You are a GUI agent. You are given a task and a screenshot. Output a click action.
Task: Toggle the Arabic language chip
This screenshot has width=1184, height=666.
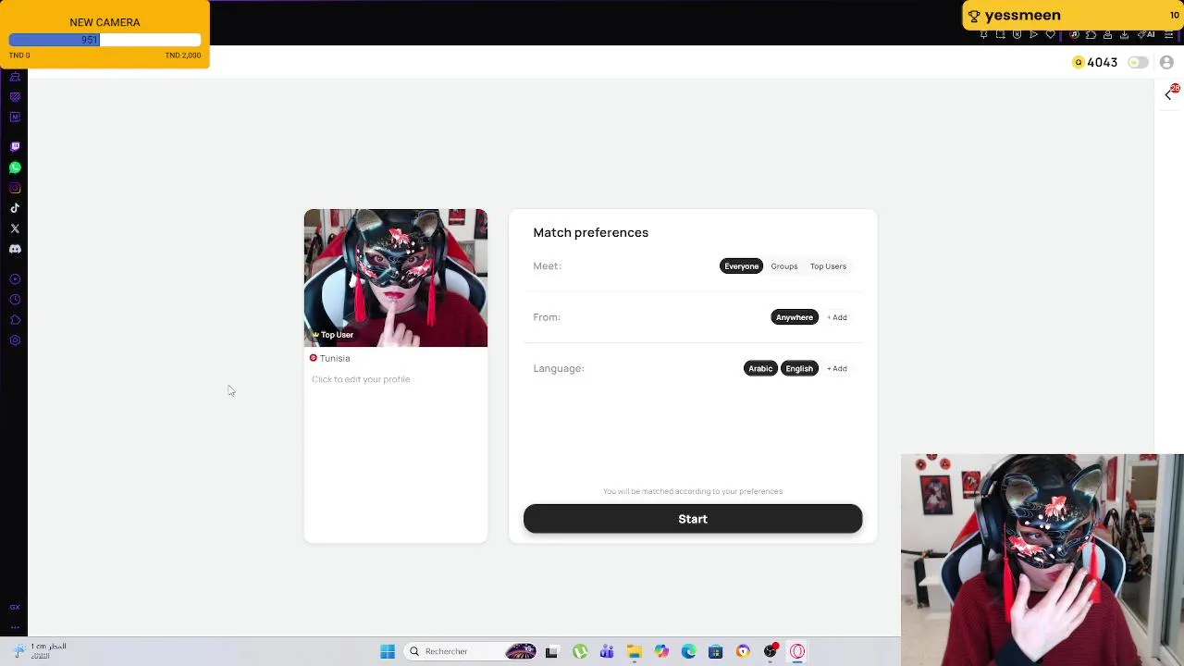pos(760,368)
